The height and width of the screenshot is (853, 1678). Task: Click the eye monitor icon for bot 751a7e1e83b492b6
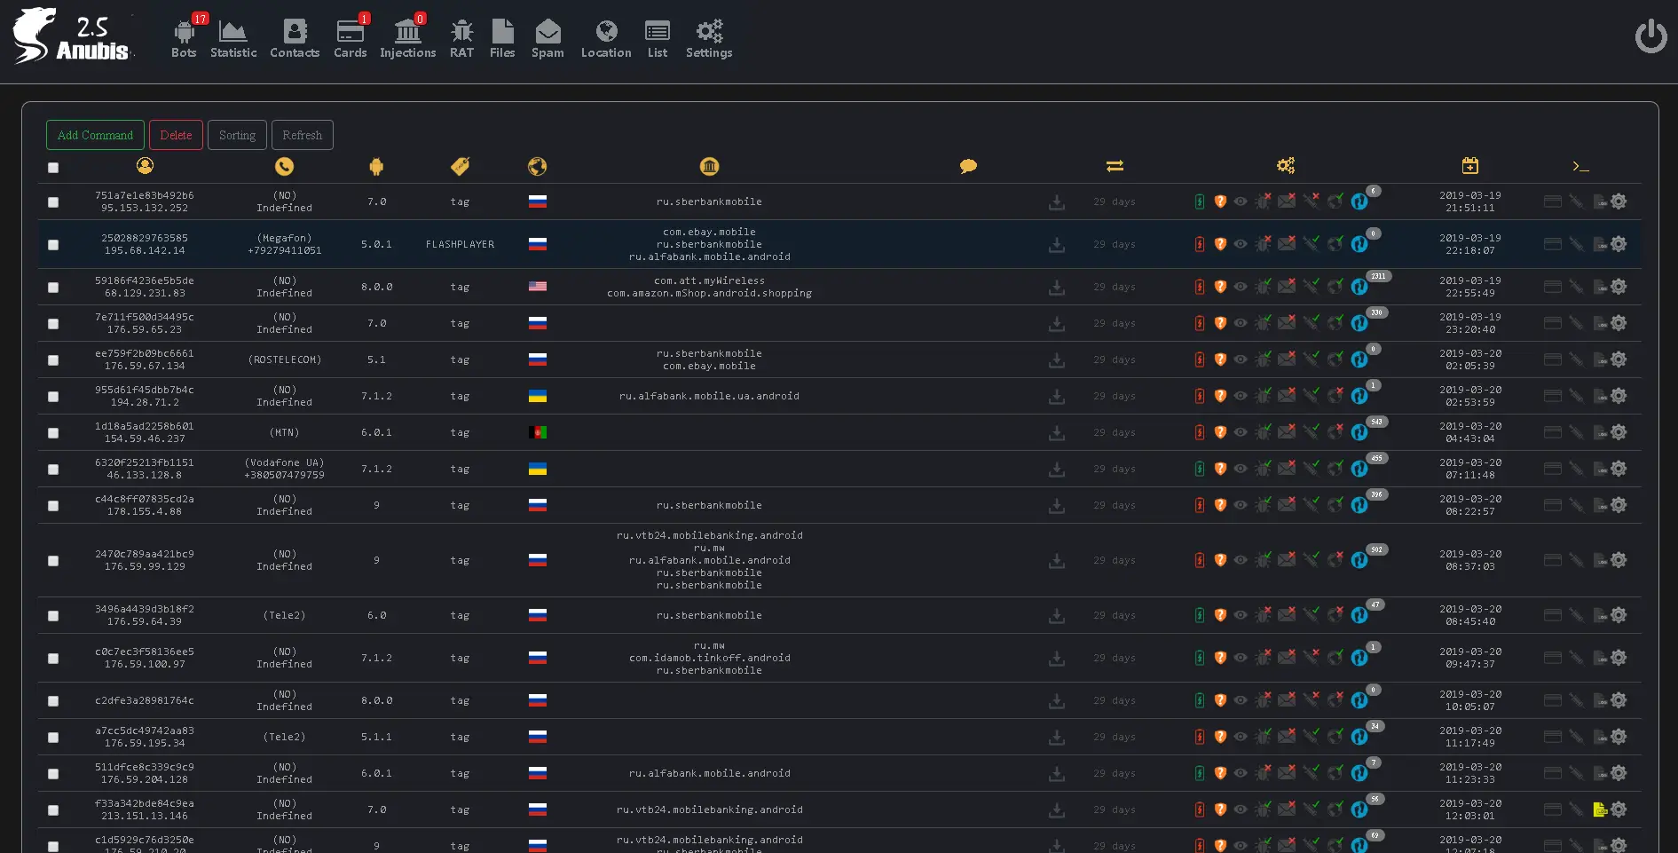coord(1241,201)
